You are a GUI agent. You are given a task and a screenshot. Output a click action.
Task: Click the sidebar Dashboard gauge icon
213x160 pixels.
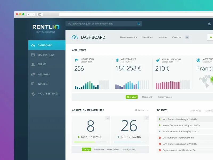33,45
